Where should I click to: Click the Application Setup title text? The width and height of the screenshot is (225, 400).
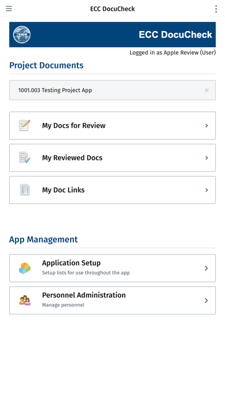71,263
